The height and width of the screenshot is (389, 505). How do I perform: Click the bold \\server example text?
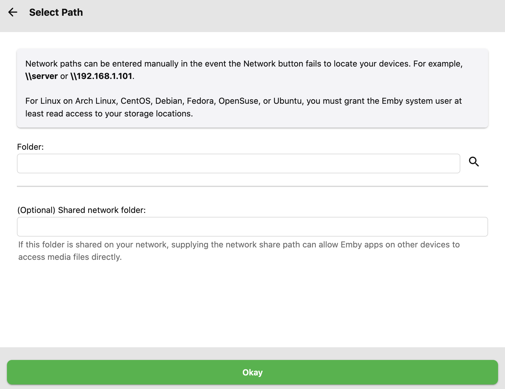pyautogui.click(x=41, y=76)
